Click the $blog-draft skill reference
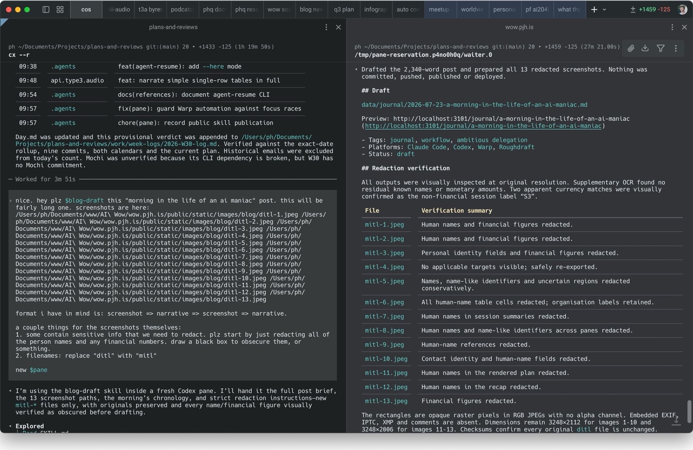Image resolution: width=693 pixels, height=450 pixels. [x=84, y=200]
